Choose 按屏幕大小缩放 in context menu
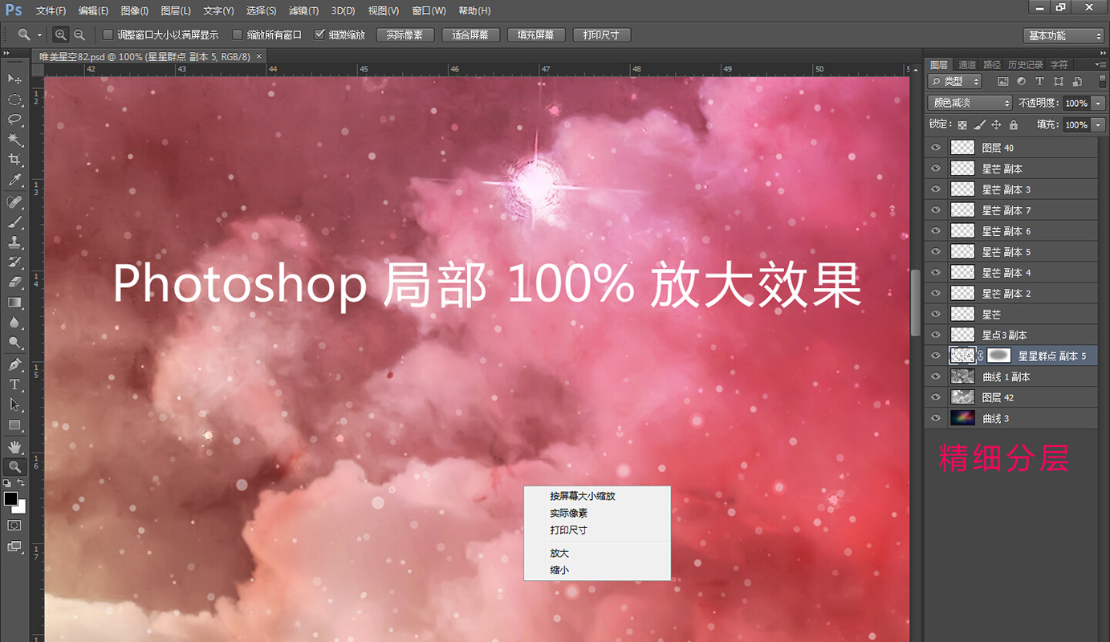The width and height of the screenshot is (1110, 642). (583, 497)
